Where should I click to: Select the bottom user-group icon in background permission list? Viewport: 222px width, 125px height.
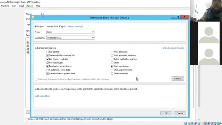tap(28, 52)
